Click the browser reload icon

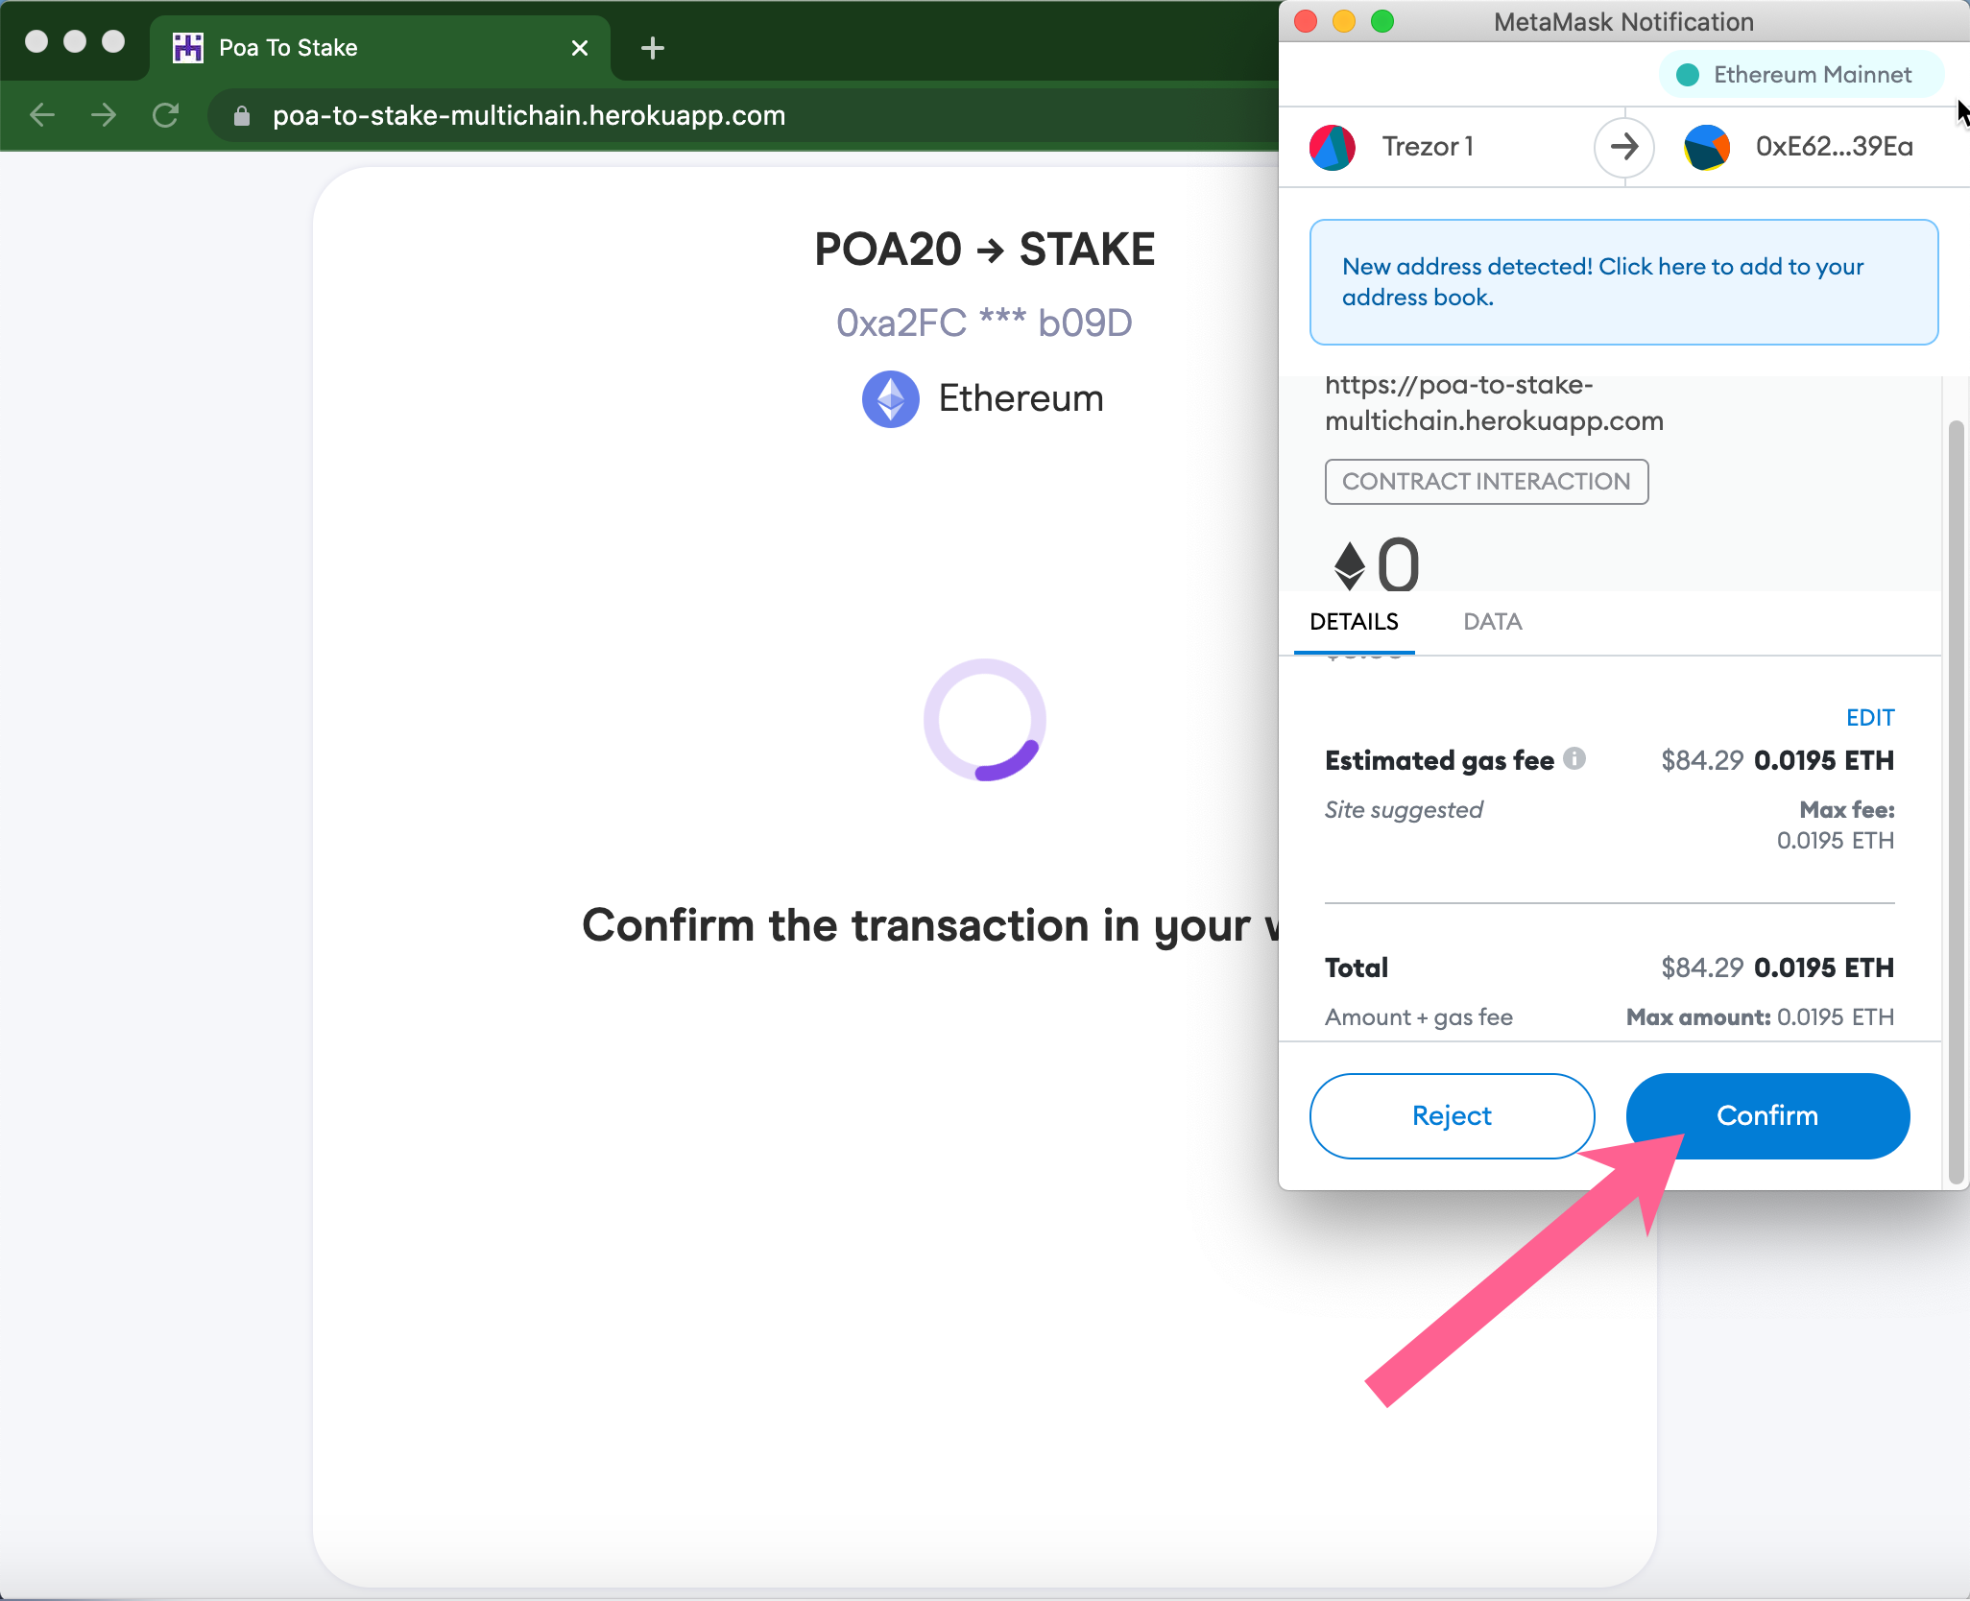pyautogui.click(x=165, y=115)
